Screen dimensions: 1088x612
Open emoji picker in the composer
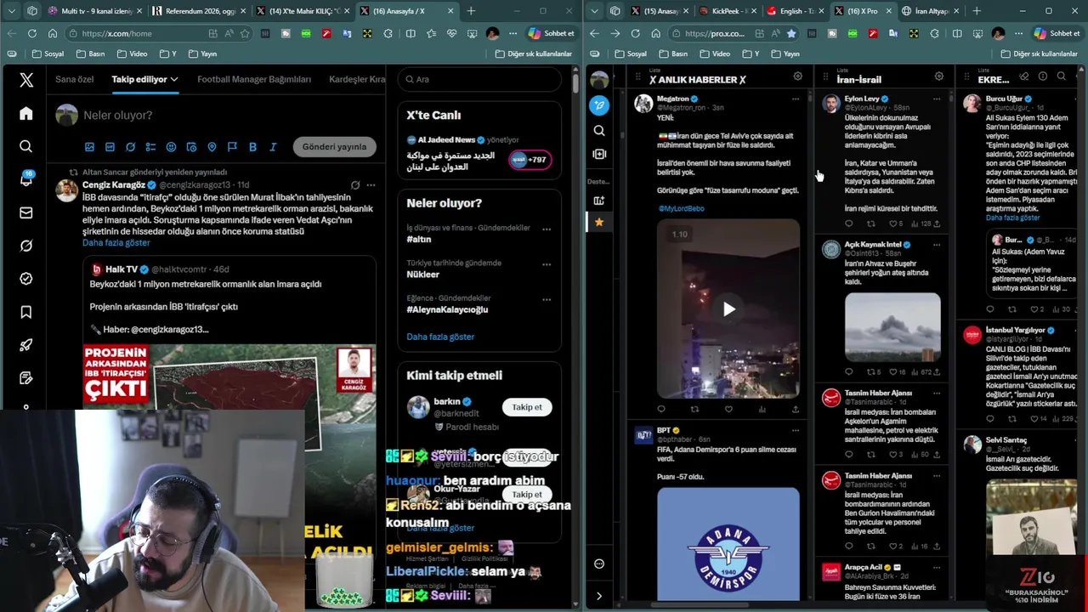[x=171, y=147]
